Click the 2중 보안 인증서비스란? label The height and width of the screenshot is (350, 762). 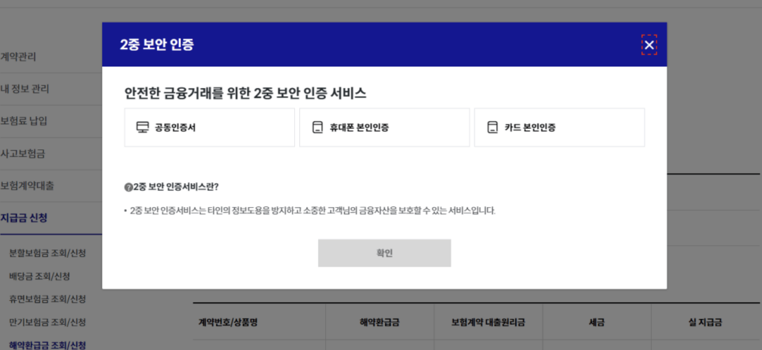pyautogui.click(x=176, y=187)
